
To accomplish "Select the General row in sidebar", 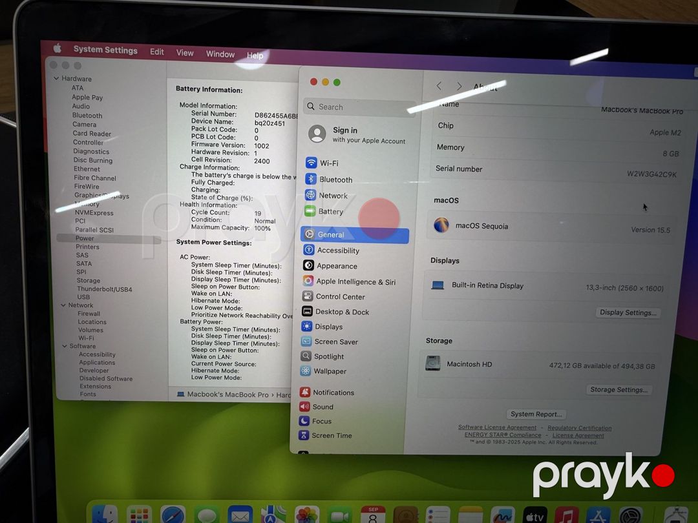I will [354, 234].
